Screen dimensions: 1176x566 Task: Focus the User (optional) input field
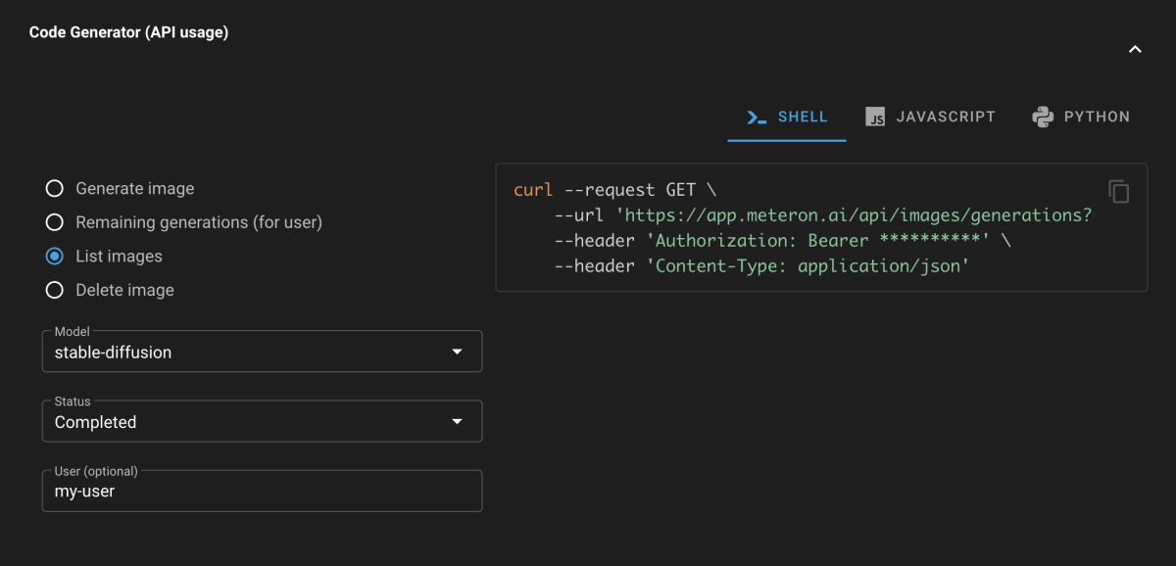[x=262, y=492]
